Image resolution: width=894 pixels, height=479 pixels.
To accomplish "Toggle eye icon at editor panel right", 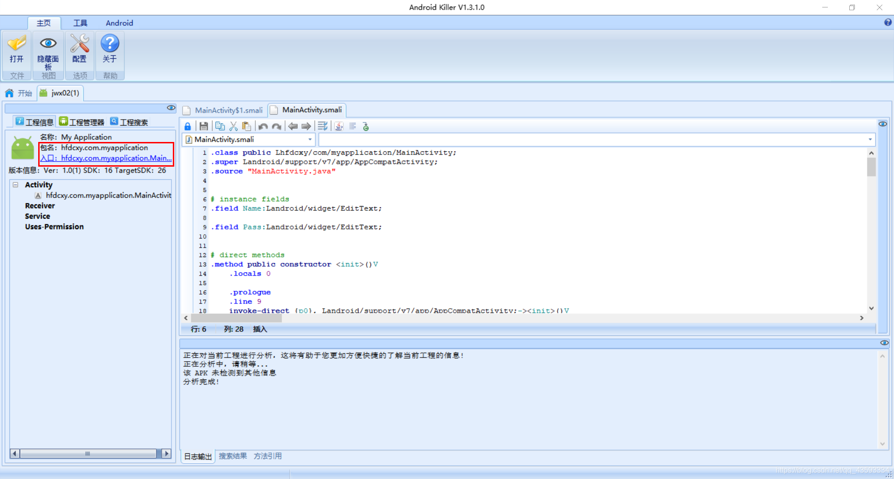I will (x=883, y=124).
